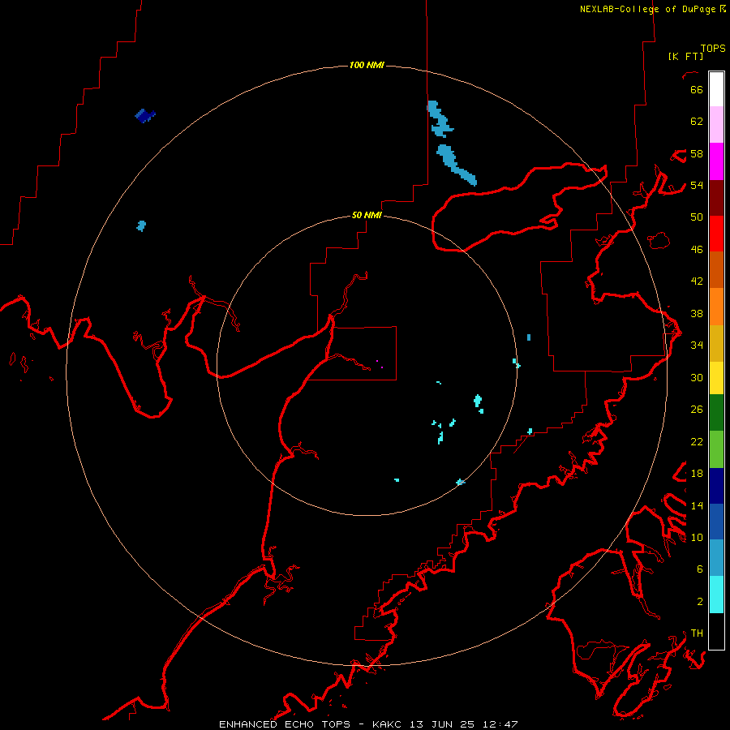The height and width of the screenshot is (730, 730).
Task: Click the legend value 18
Action: coord(697,474)
